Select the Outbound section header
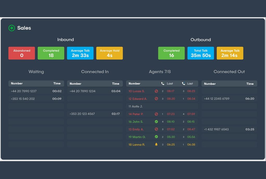 click(x=201, y=39)
